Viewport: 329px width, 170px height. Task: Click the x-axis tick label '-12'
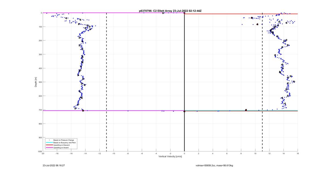[x=100, y=154]
